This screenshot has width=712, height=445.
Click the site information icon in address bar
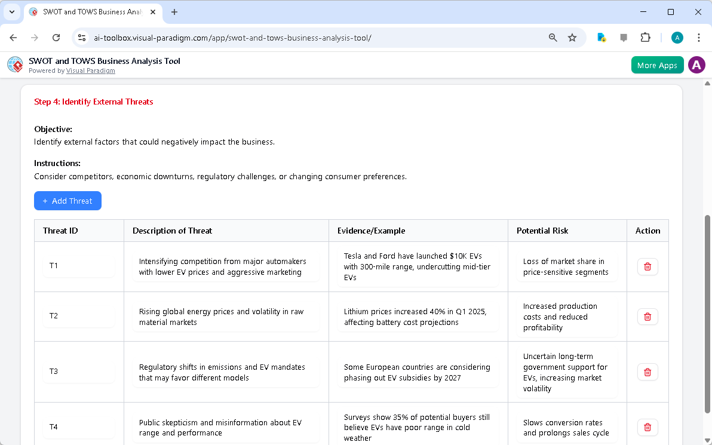(81, 37)
